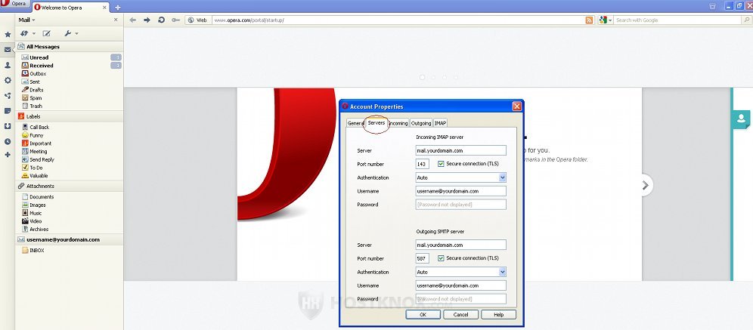The height and width of the screenshot is (330, 753).
Task: Click the password wand key icon
Action: [x=175, y=20]
